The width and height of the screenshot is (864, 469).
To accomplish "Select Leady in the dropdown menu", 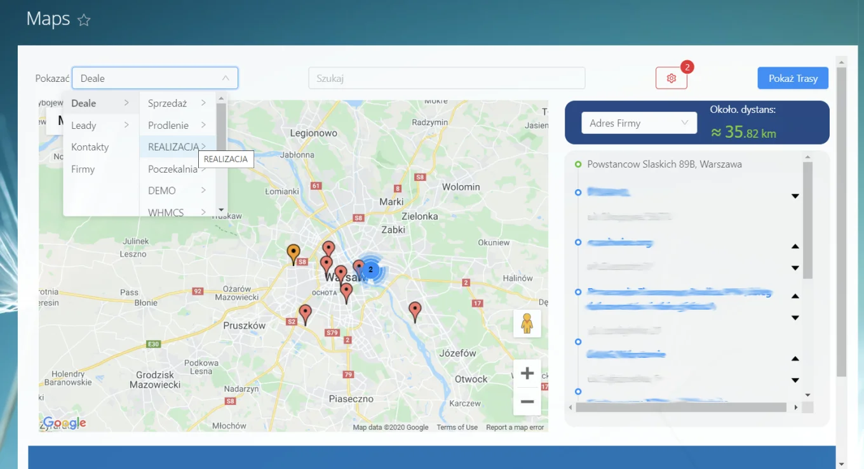I will [84, 125].
